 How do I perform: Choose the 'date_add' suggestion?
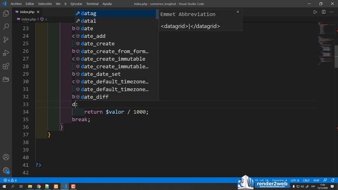pyautogui.click(x=115, y=36)
